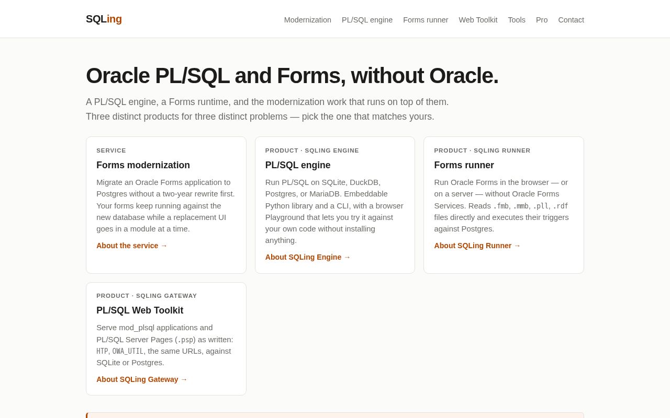Viewport: 670px width, 418px height.
Task: Click 'PRODUCT · SQLING ENGINE' label
Action: (312, 150)
